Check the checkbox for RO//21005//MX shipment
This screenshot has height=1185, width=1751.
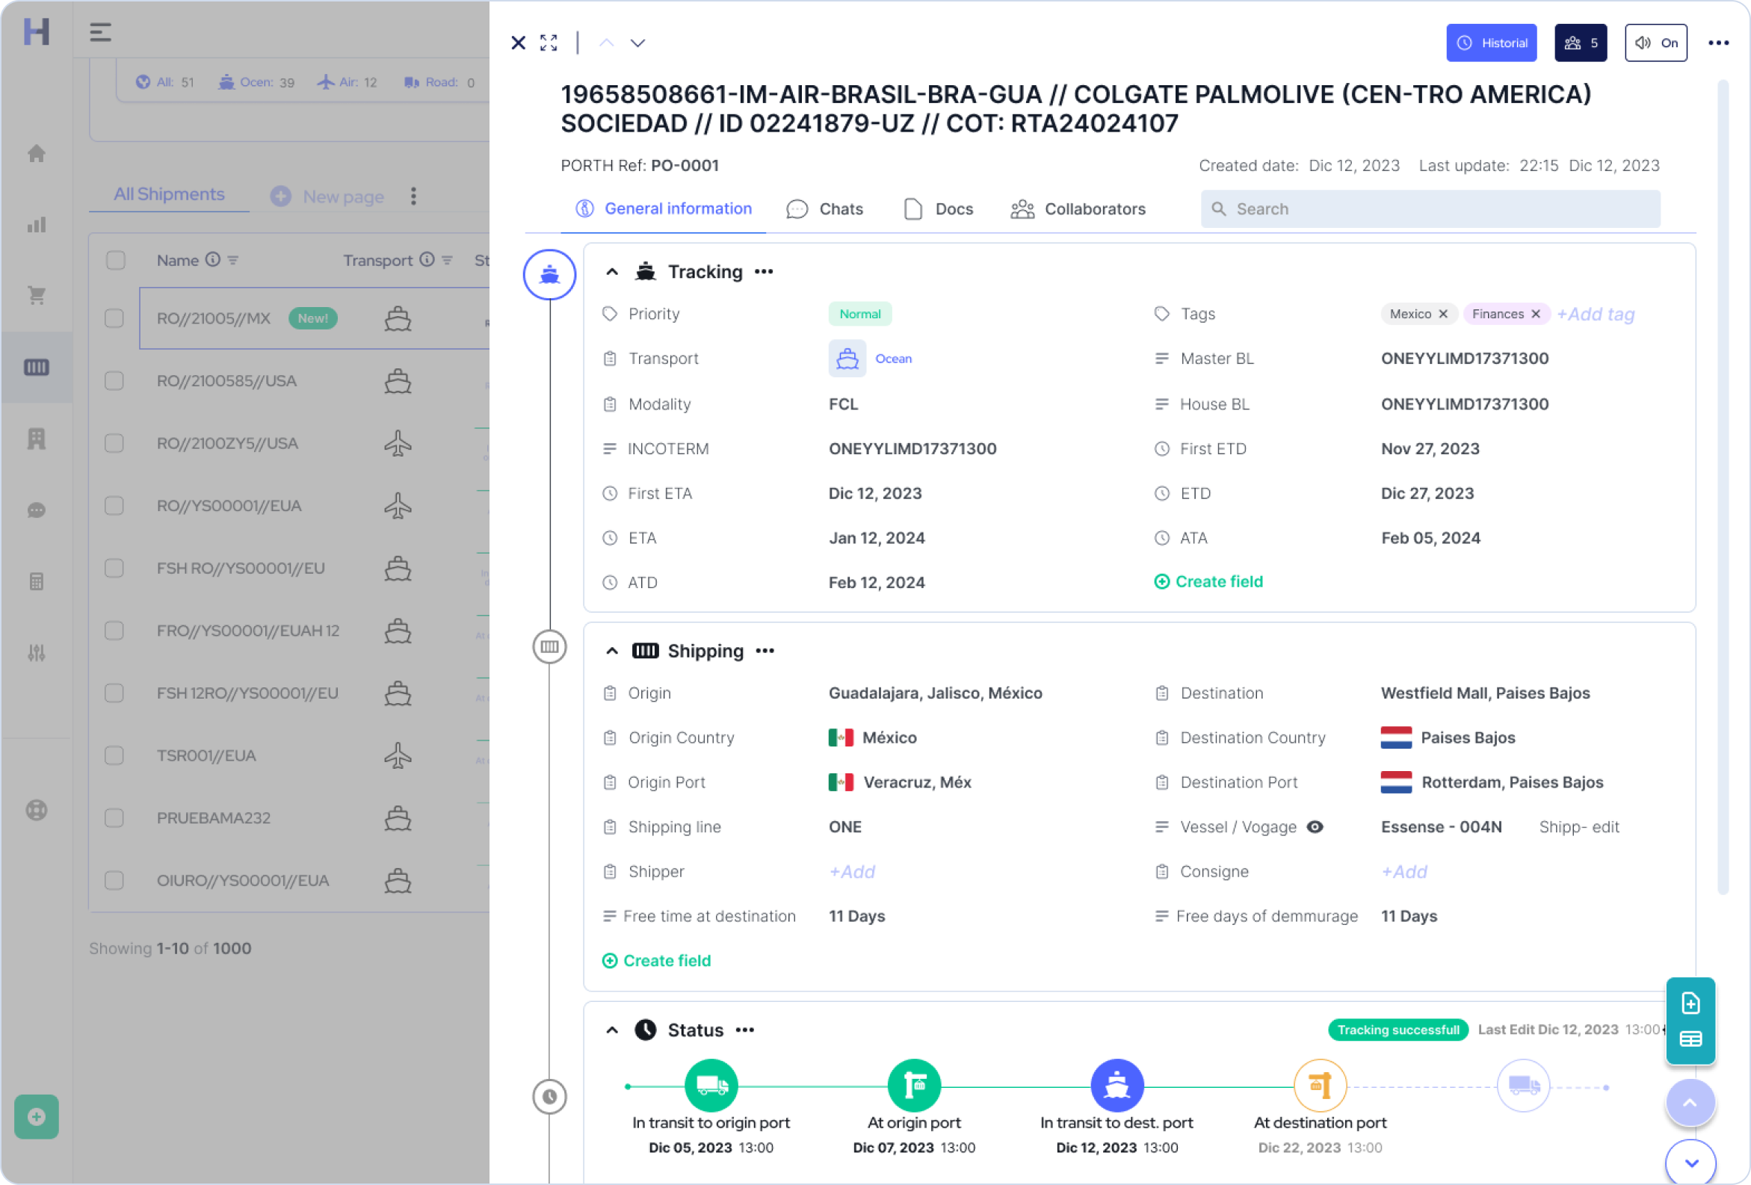[x=114, y=318]
